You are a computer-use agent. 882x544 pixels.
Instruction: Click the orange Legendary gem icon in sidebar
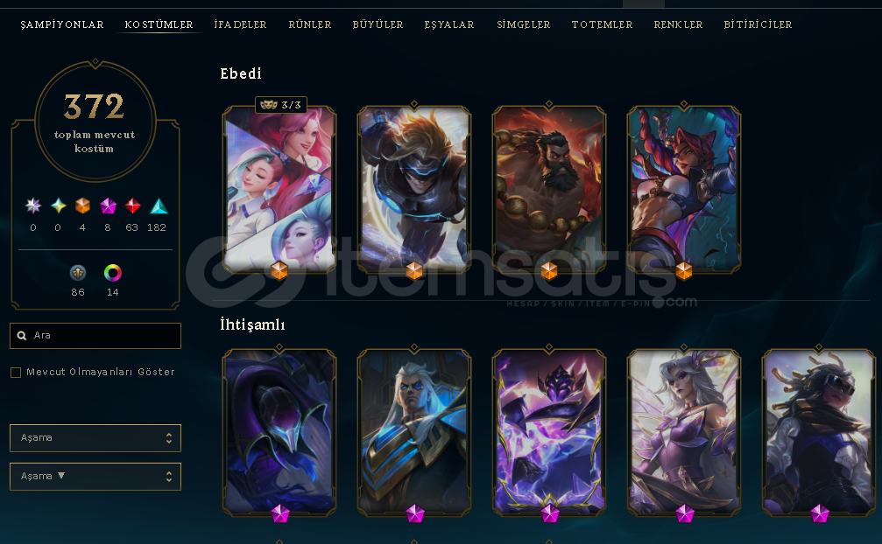82,206
